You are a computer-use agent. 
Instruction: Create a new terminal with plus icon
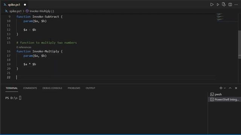click(x=221, y=88)
